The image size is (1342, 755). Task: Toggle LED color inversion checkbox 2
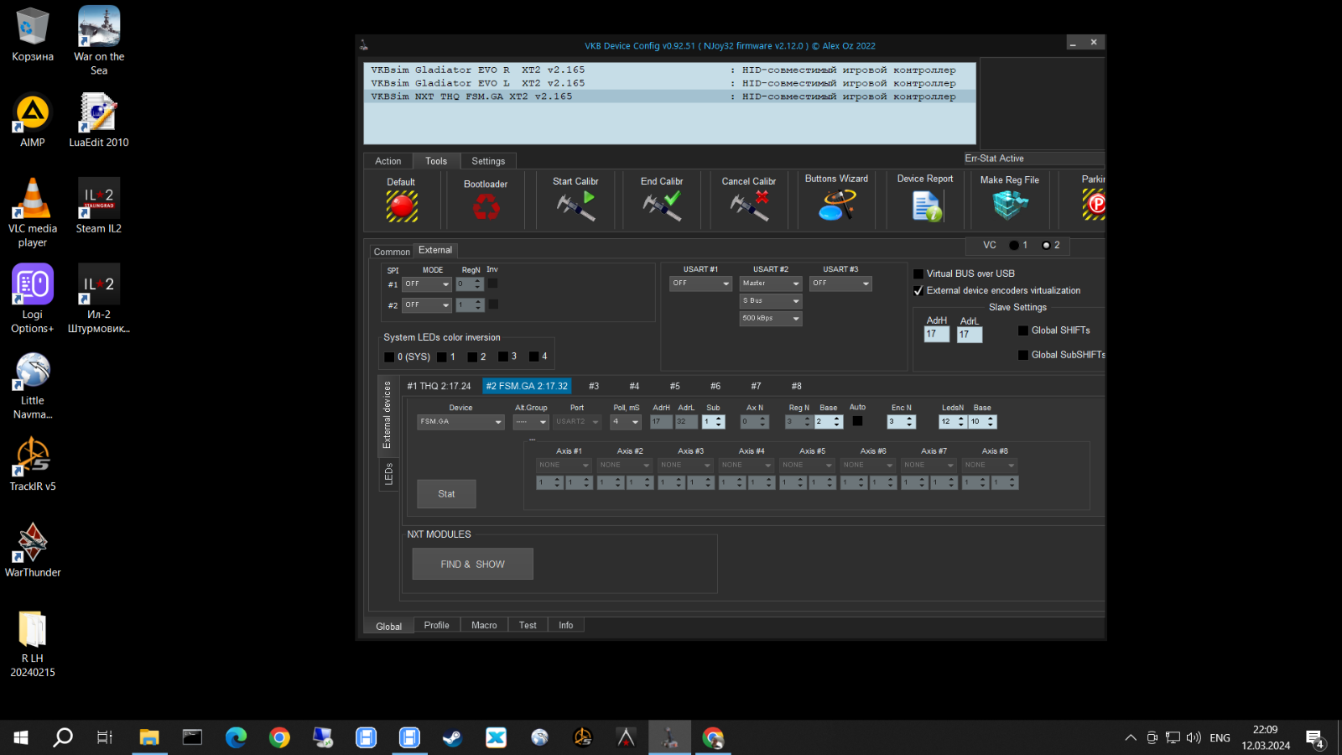[x=472, y=357]
